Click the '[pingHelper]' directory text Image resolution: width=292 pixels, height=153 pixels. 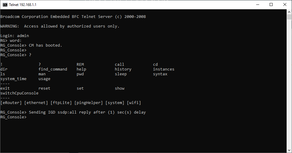pyautogui.click(x=89, y=103)
